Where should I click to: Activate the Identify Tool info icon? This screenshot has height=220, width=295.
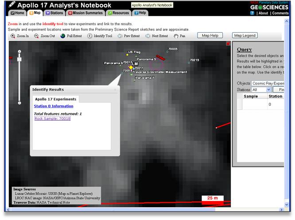coord(89,36)
